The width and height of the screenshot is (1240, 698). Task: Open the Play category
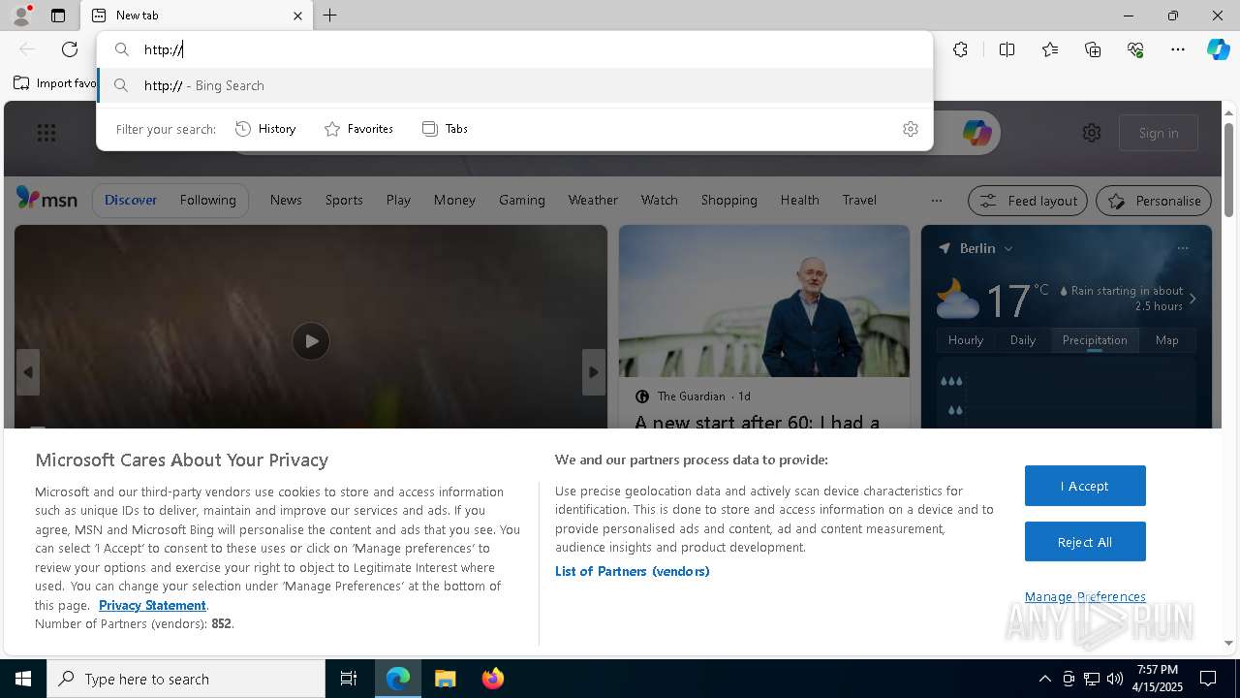pyautogui.click(x=398, y=200)
